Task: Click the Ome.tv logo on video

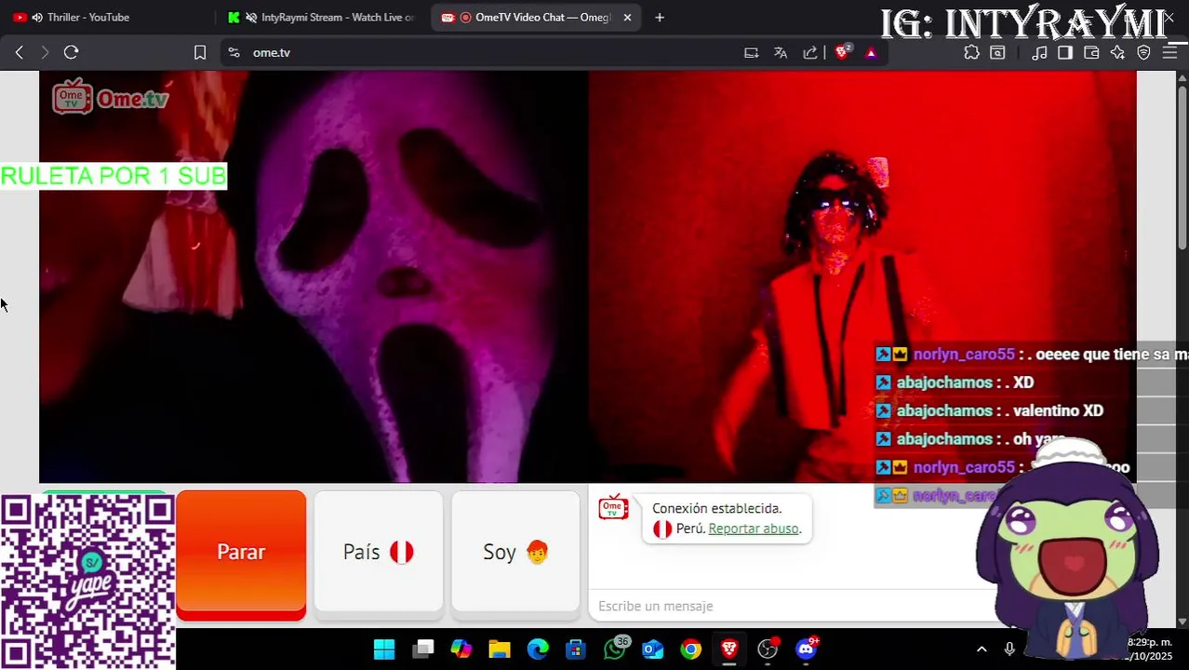Action: click(x=111, y=97)
